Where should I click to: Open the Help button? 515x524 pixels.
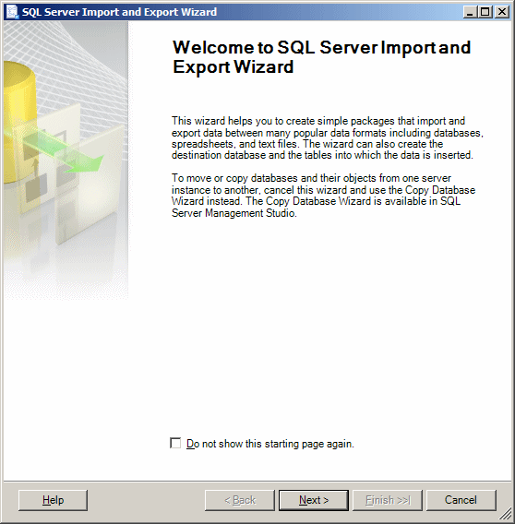click(53, 500)
